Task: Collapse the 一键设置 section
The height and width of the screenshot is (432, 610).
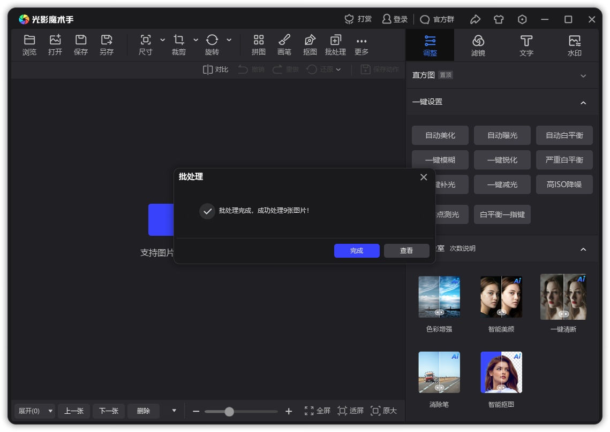Action: pyautogui.click(x=583, y=102)
